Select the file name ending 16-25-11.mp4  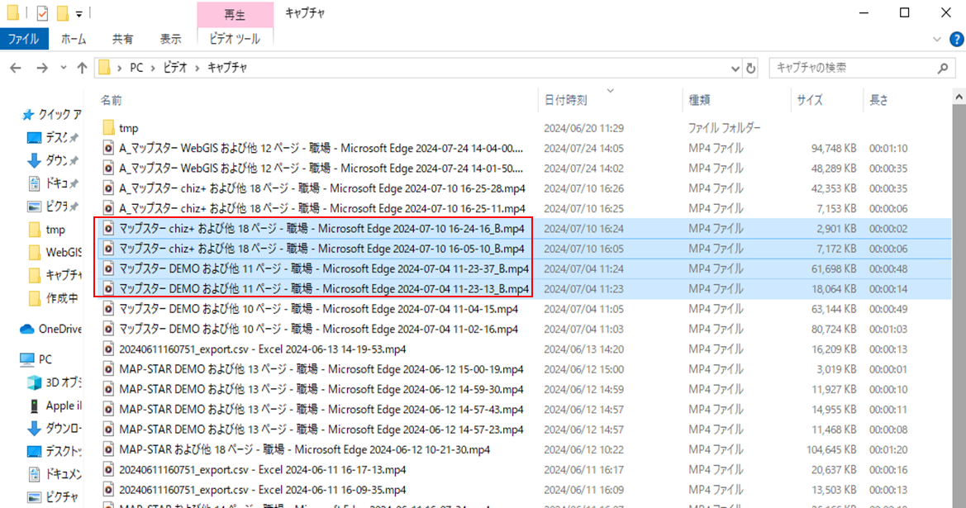click(322, 208)
